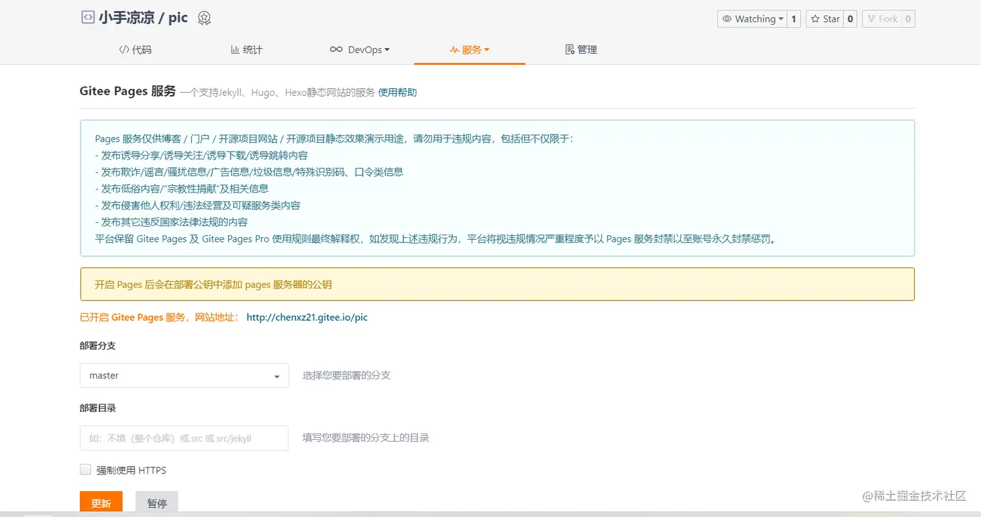981x517 pixels.
Task: Click the 已开启 Gitee Pages 服务 status text
Action: tap(160, 317)
